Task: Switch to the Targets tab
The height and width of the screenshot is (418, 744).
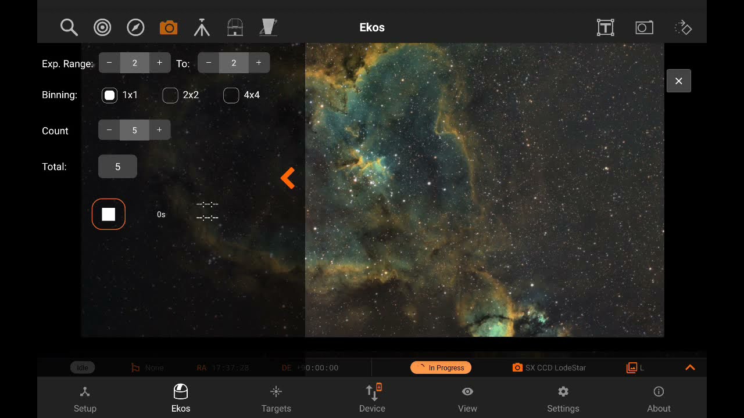Action: tap(276, 399)
